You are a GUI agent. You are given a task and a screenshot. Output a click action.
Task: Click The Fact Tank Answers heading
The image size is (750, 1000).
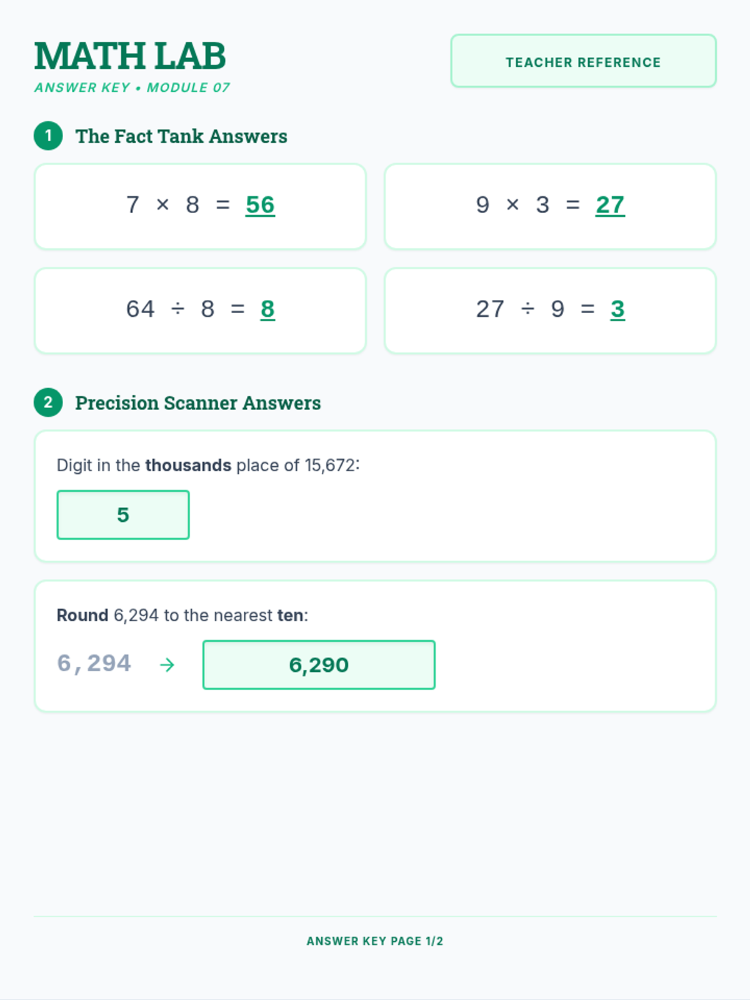181,136
